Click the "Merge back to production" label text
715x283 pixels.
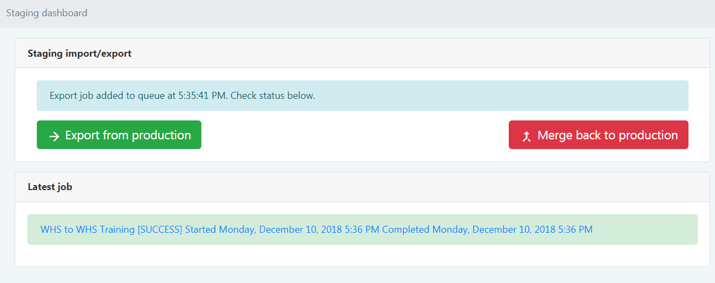[607, 135]
